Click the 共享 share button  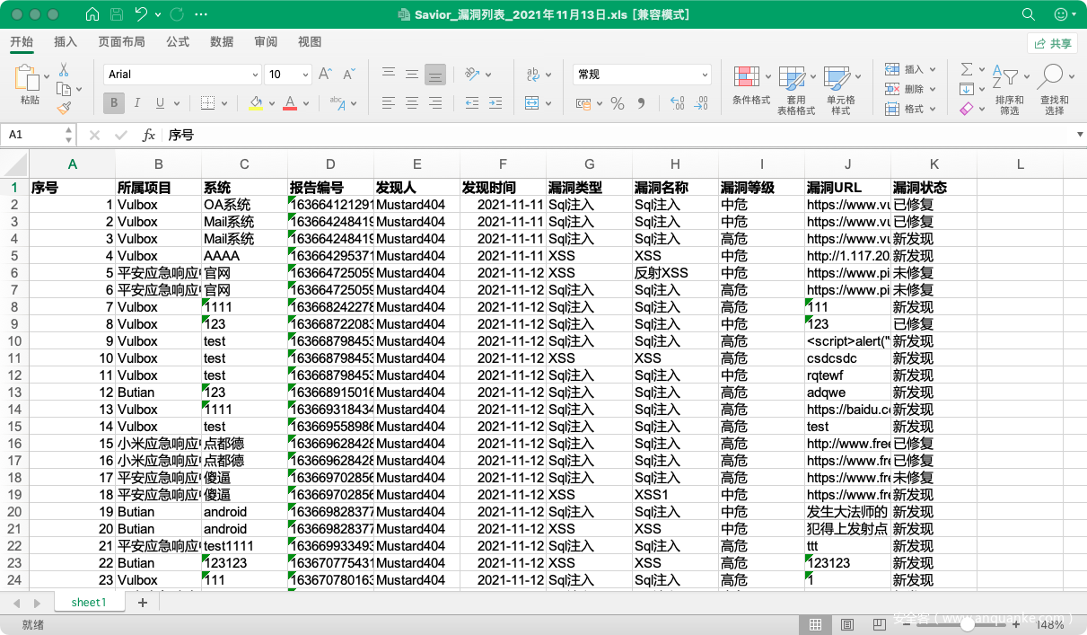click(1052, 43)
